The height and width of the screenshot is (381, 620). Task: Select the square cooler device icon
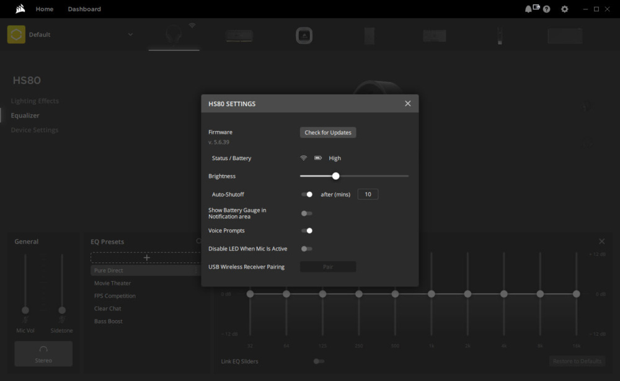(x=304, y=35)
